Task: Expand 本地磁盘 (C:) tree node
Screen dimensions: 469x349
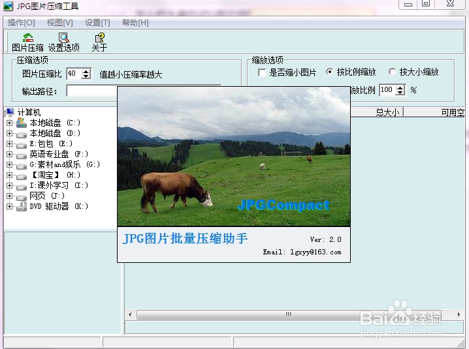Action: click(x=9, y=123)
